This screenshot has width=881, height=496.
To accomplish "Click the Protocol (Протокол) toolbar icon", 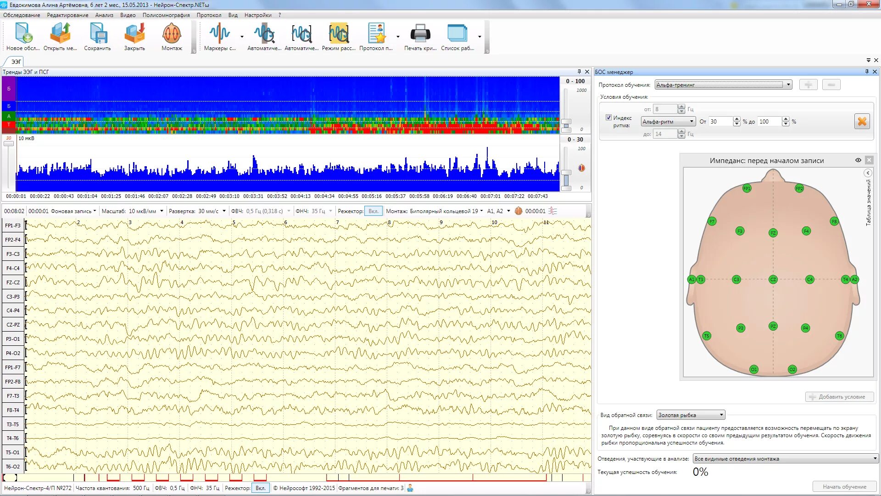I will click(x=376, y=34).
